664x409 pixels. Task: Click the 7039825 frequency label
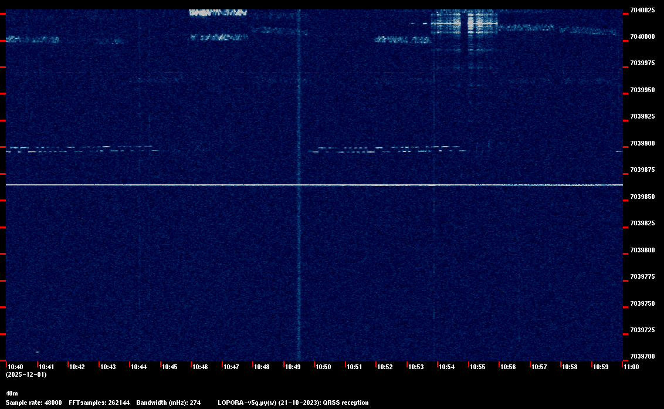pos(642,224)
